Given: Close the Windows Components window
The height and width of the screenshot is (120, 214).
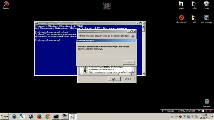Looking at the screenshot, I should pyautogui.click(x=134, y=31).
